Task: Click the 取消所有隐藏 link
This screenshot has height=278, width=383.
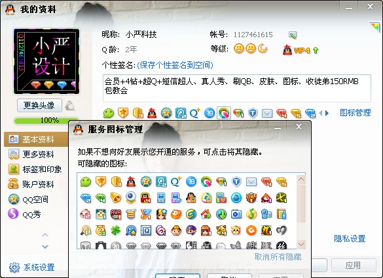Action: click(x=278, y=256)
